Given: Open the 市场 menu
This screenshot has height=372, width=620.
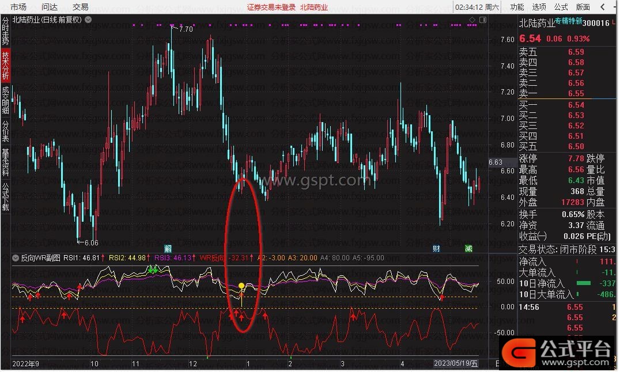Looking at the screenshot, I should pyautogui.click(x=18, y=7).
